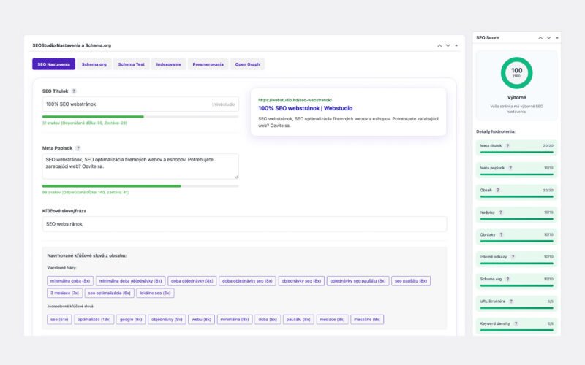Open help icon next to Meta Popisok label
Screen dimensions: 585x365
(x=78, y=148)
